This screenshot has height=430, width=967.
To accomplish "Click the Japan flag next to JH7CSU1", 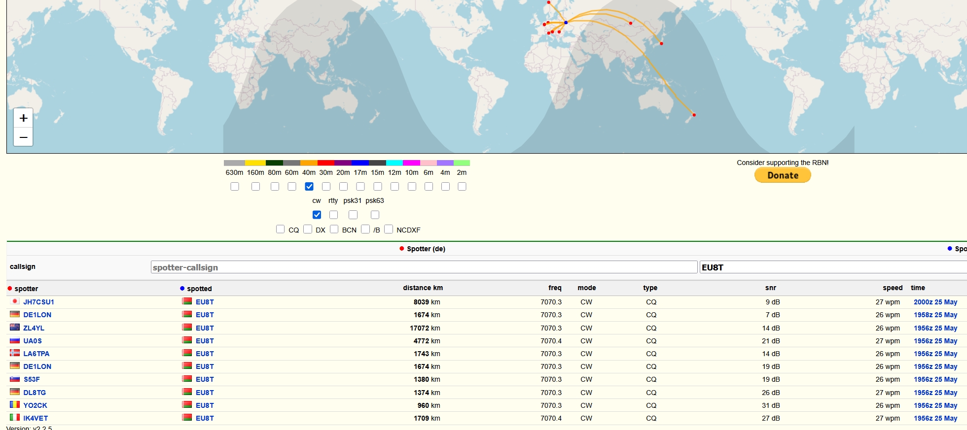I will (x=15, y=301).
